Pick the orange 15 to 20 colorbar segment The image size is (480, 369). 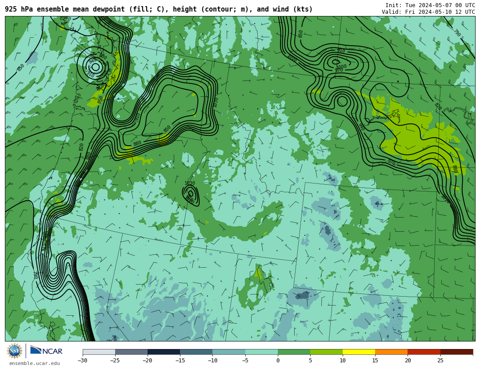pyautogui.click(x=392, y=352)
